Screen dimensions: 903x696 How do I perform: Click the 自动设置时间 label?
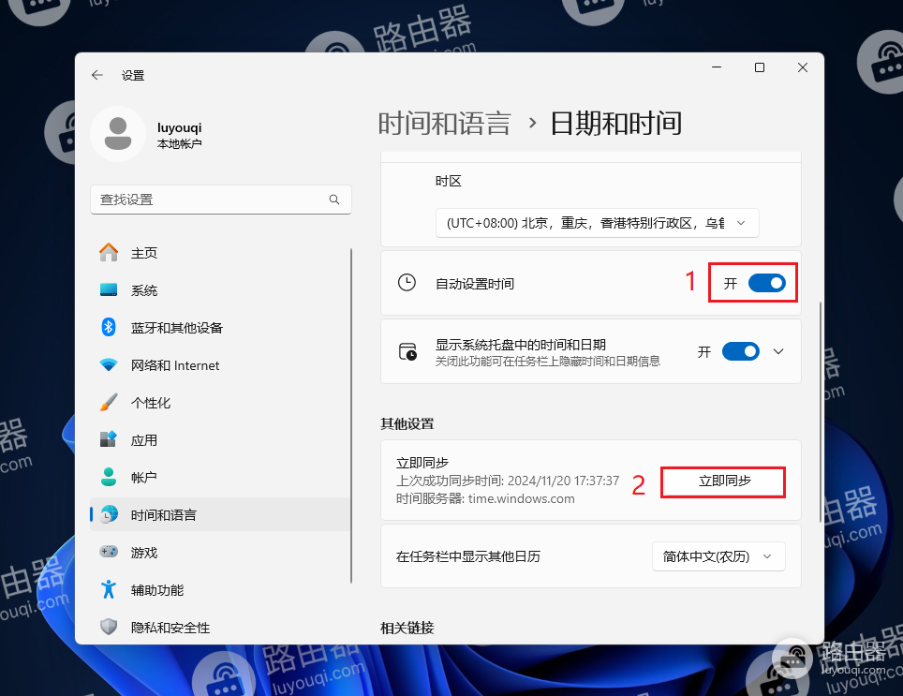(475, 284)
